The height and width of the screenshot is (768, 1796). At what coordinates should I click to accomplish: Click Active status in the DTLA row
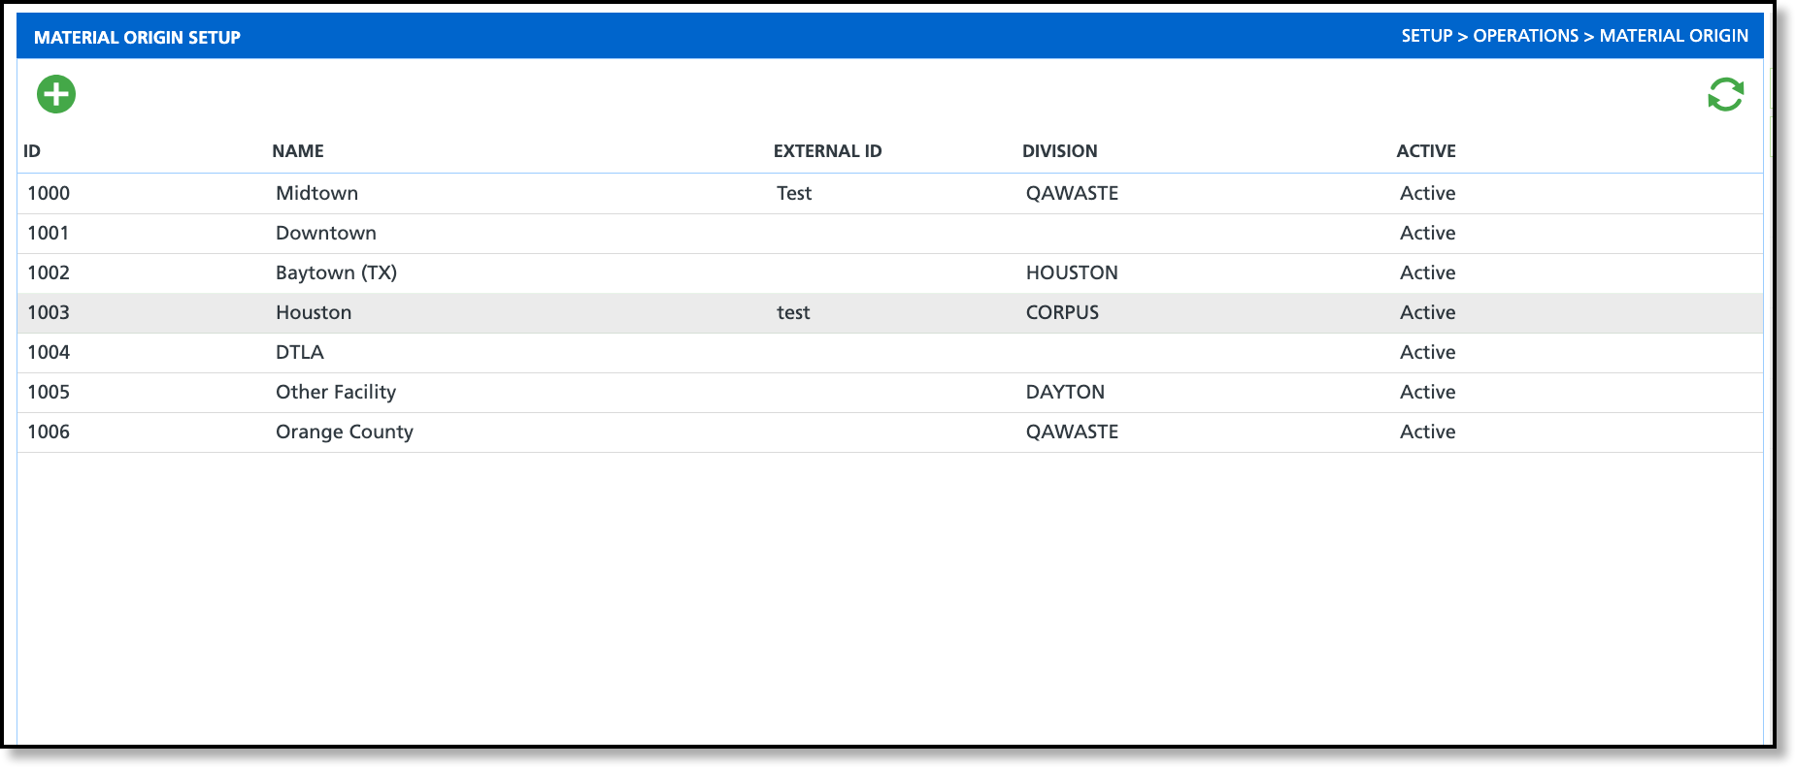tap(1427, 352)
